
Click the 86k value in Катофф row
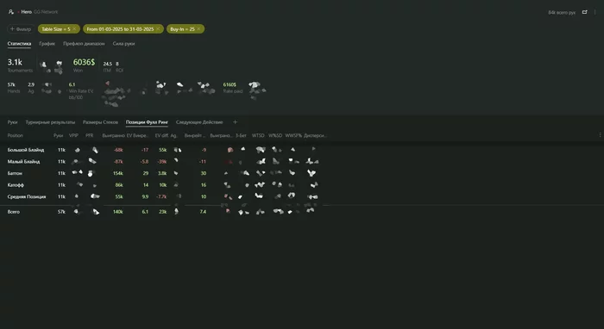tap(119, 185)
